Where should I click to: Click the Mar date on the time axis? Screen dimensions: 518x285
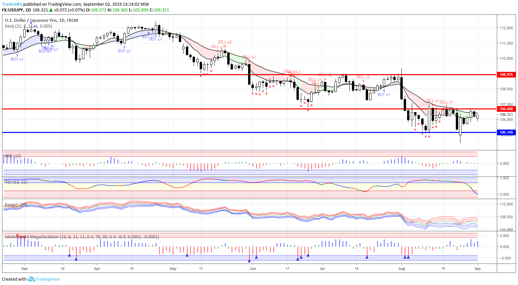(24, 269)
